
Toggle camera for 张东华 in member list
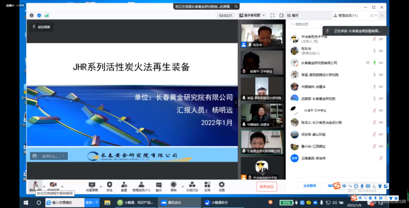tap(381, 51)
